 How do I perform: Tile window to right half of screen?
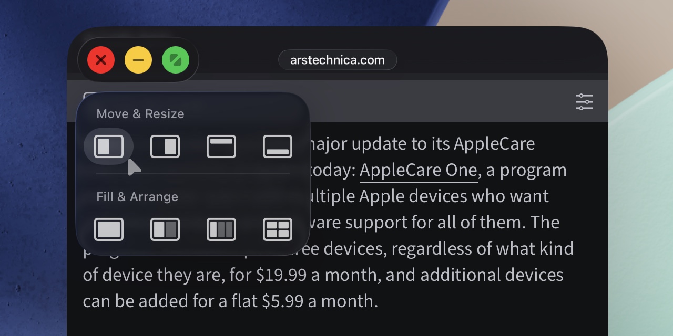point(165,146)
